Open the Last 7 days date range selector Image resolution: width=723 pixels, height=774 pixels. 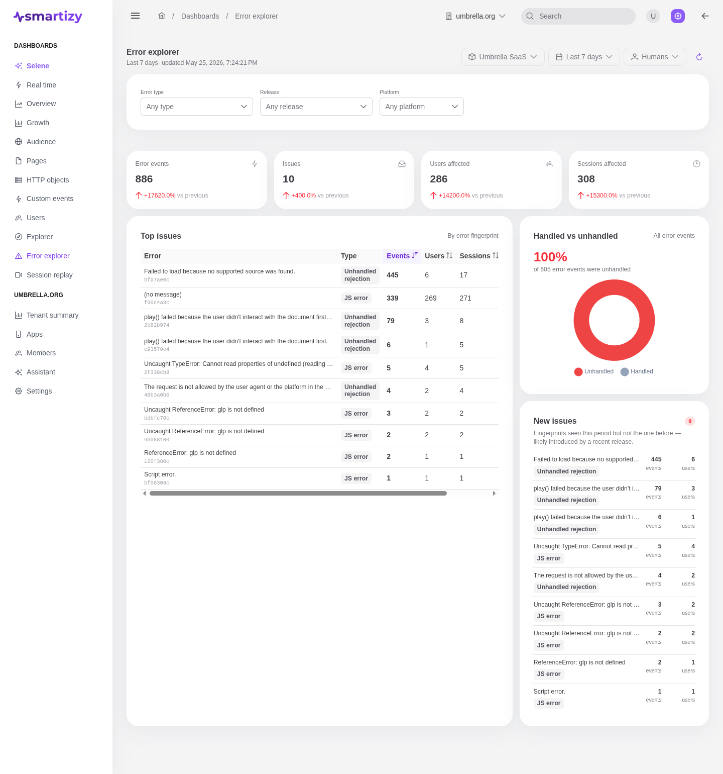[584, 57]
